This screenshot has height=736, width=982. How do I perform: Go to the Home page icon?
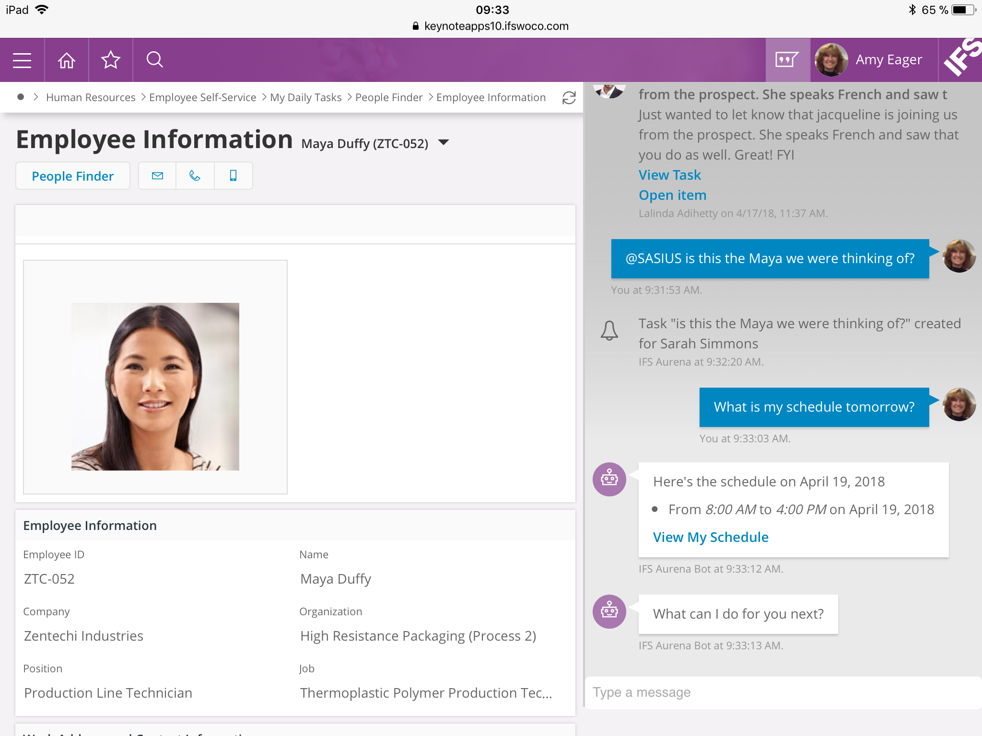tap(67, 60)
